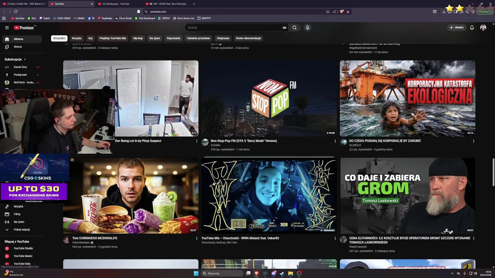Open options for Pimp Suspect video
The width and height of the screenshot is (495, 278).
(196, 141)
